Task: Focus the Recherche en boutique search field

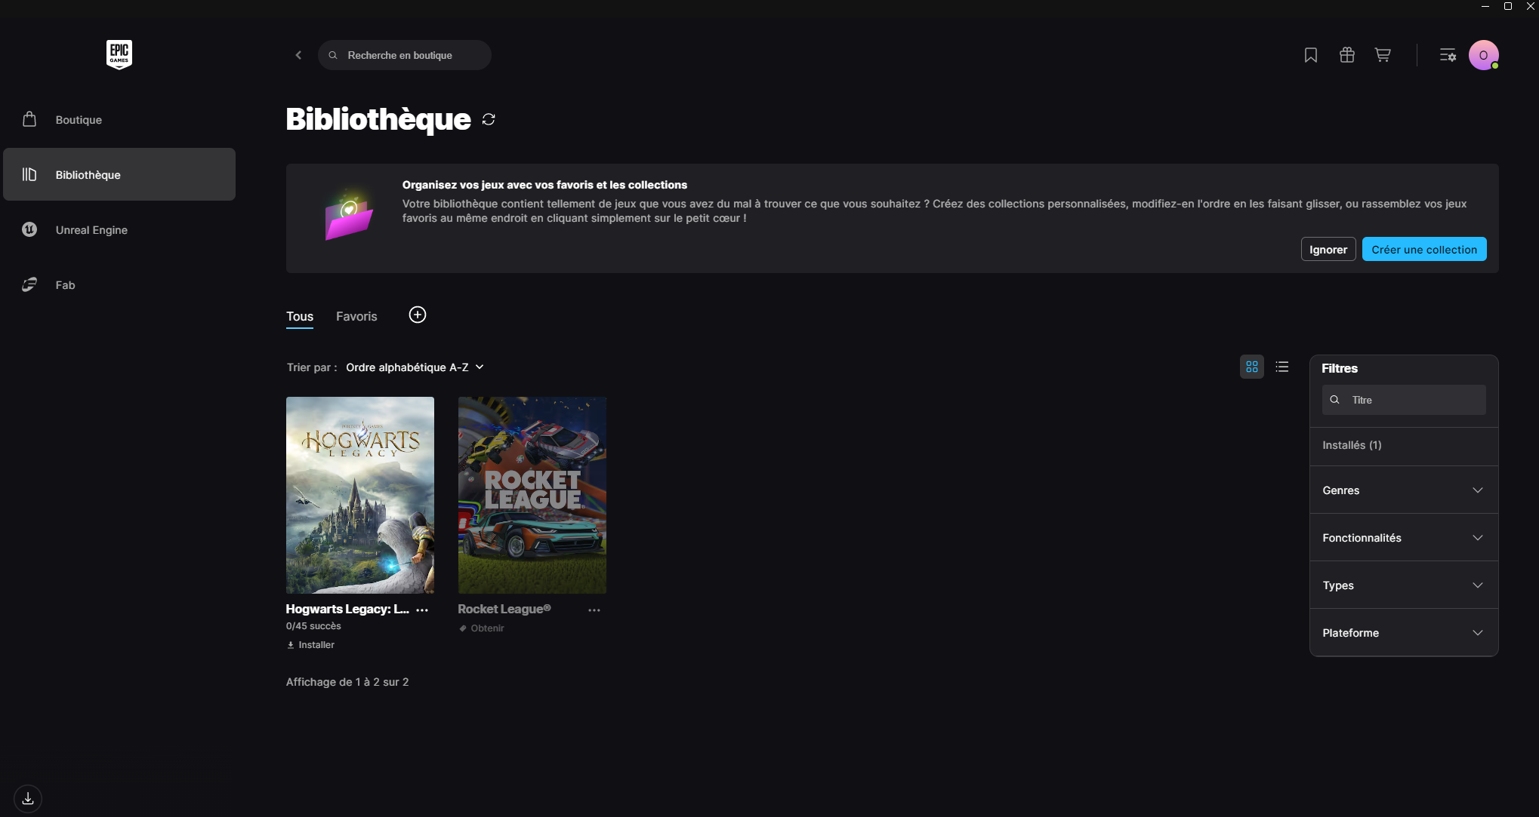Action: [405, 55]
